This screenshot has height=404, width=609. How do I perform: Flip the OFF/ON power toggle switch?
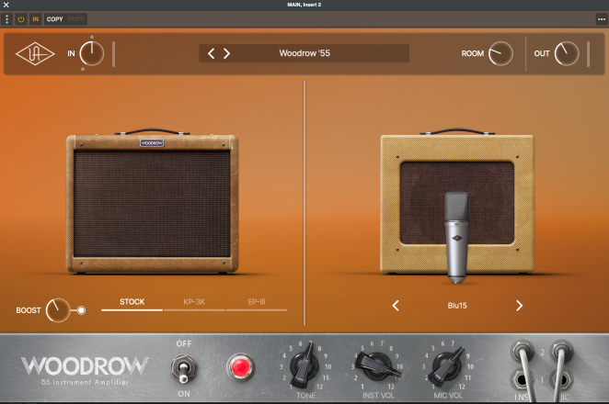click(x=182, y=368)
